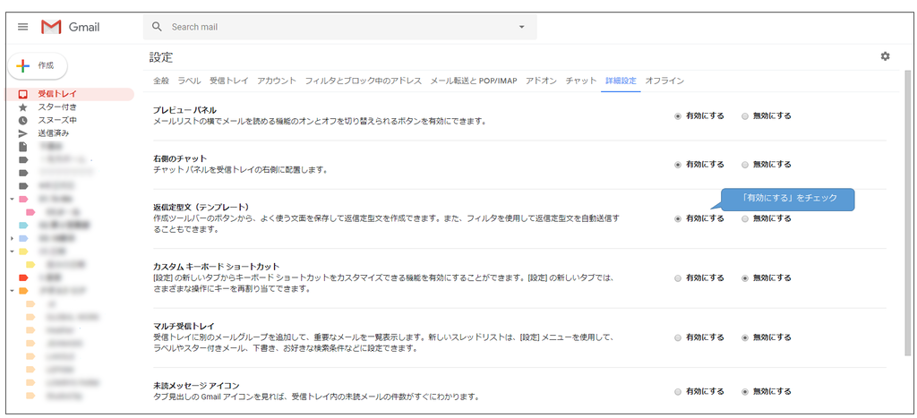Open スター付き mail folder
Image resolution: width=917 pixels, height=418 pixels.
click(57, 107)
